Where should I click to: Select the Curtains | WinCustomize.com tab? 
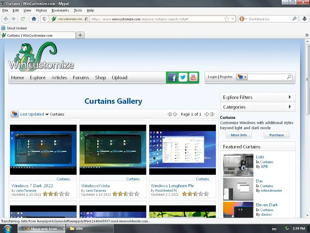click(38, 35)
